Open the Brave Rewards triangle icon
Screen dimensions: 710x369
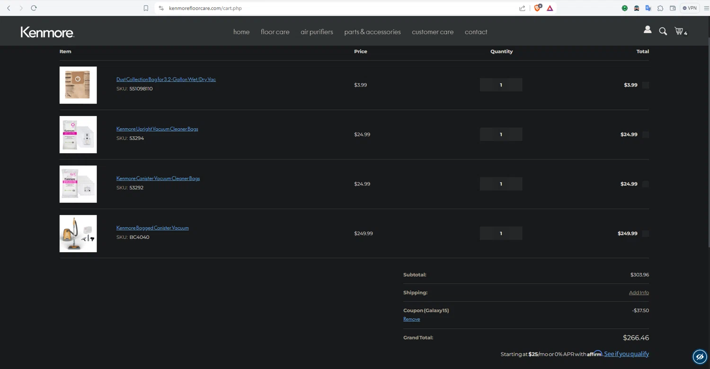pyautogui.click(x=550, y=8)
